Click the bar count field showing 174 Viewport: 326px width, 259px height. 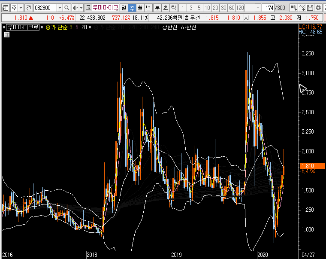pos(268,8)
